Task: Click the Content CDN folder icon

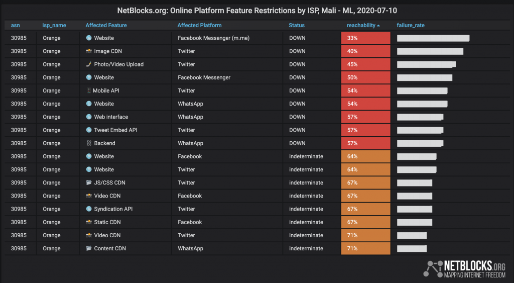Action: 89,248
